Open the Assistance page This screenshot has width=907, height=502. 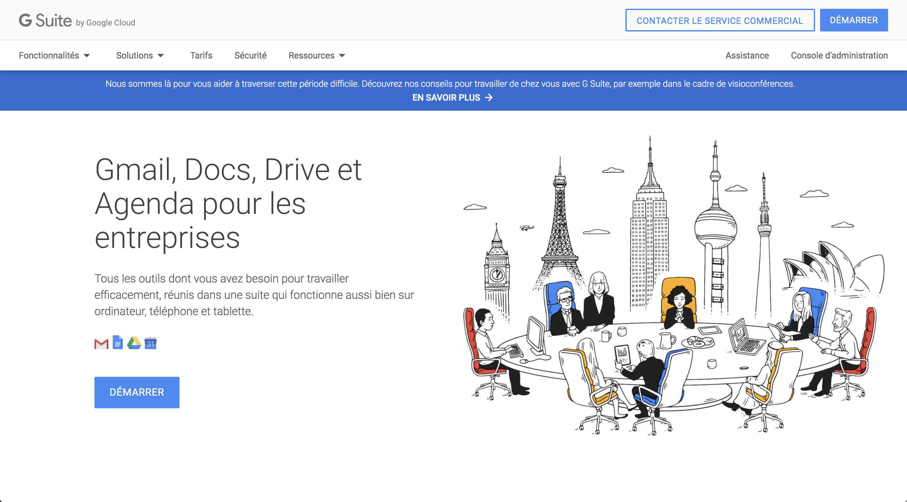coord(747,56)
